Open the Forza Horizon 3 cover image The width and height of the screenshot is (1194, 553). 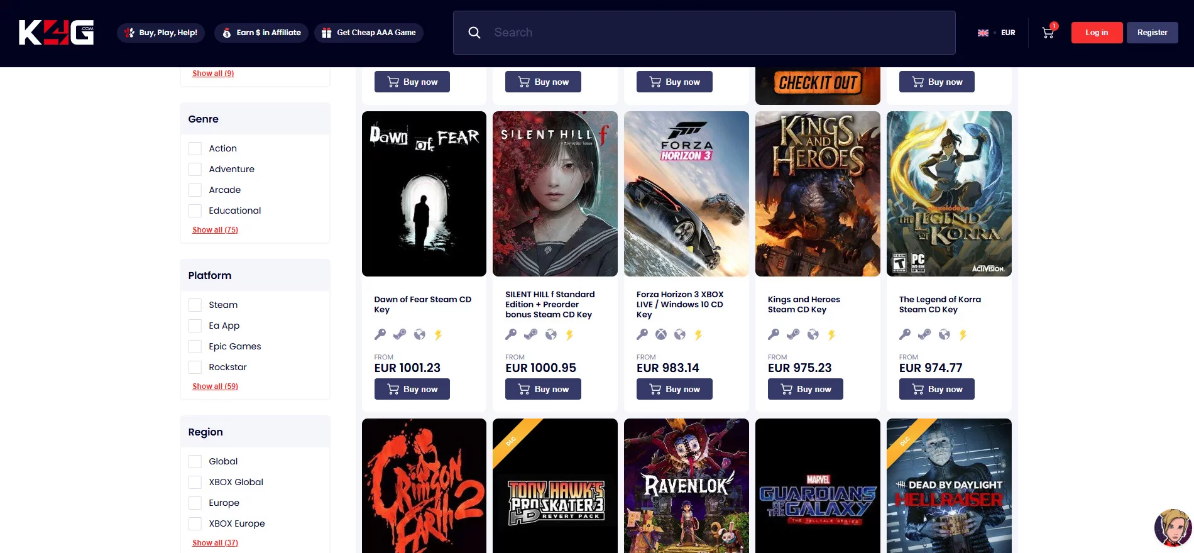pos(686,194)
